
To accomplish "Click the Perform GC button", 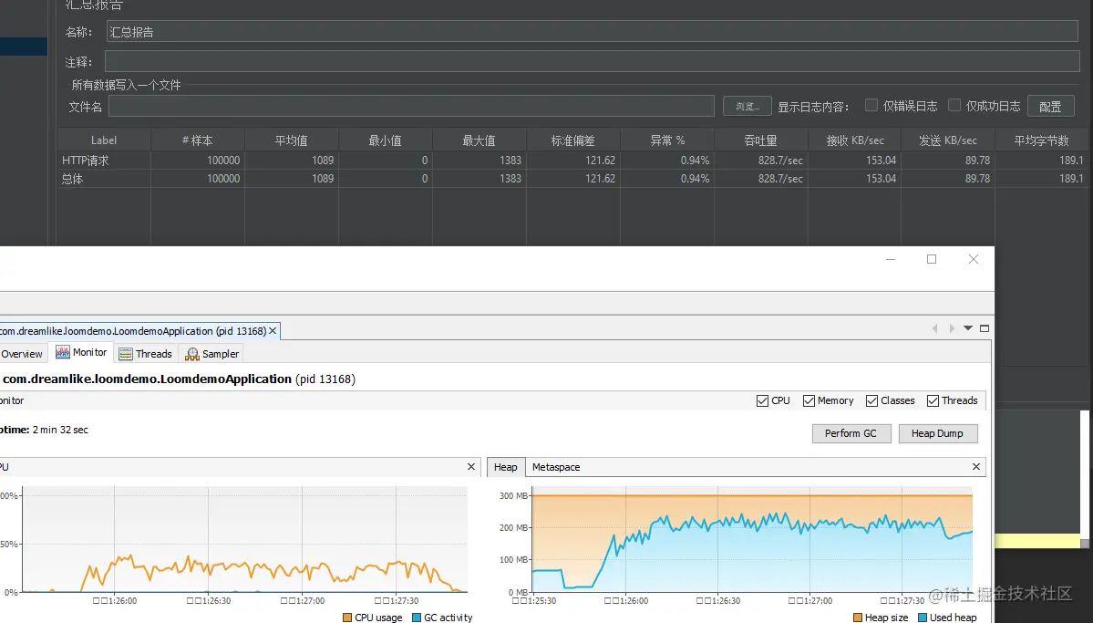I will pos(851,433).
